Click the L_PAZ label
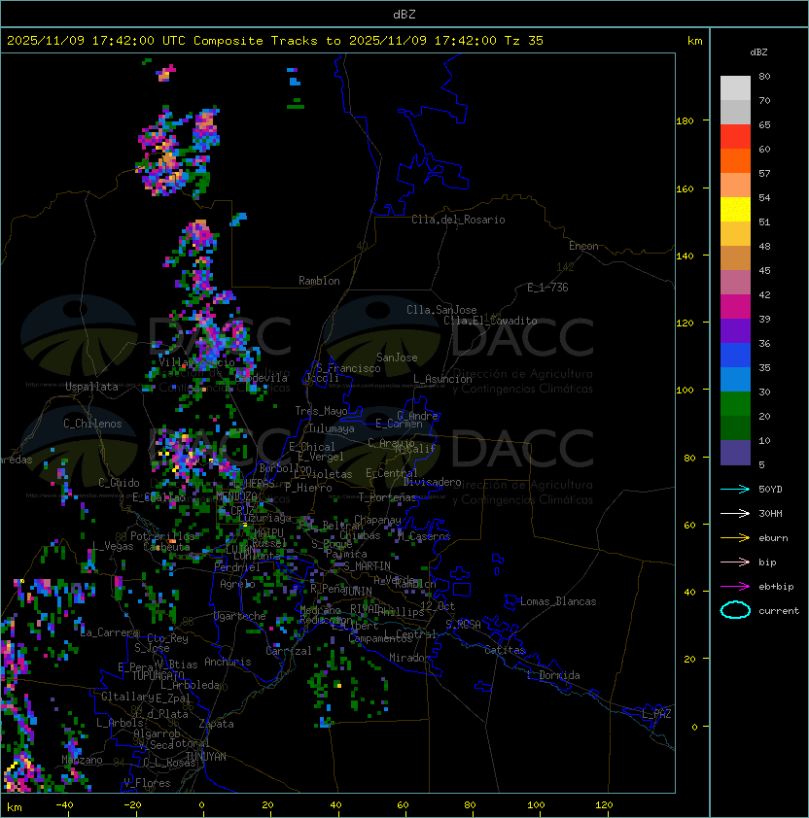This screenshot has height=818, width=809. point(656,714)
